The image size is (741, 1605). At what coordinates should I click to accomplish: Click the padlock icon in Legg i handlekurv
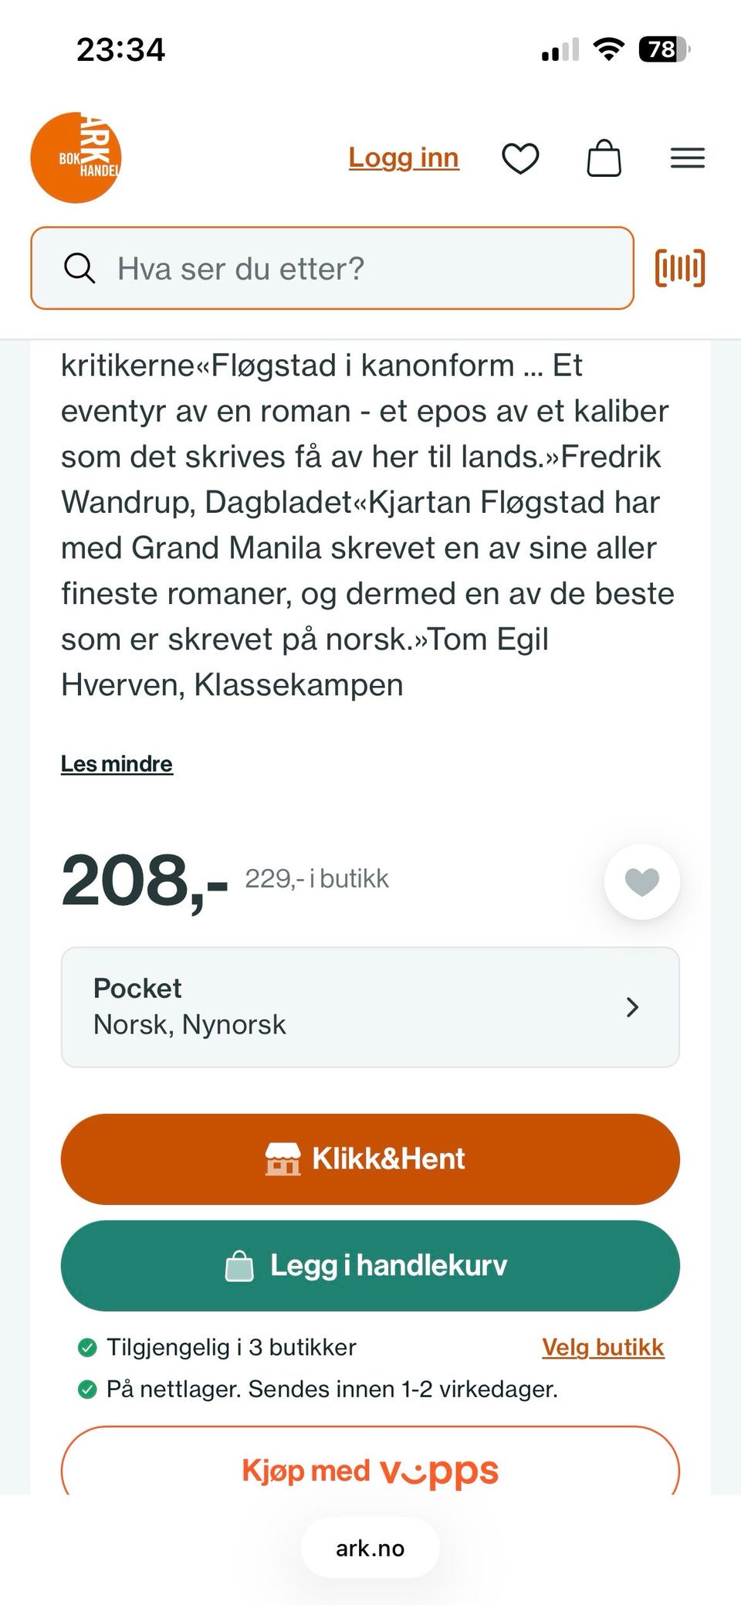point(239,1265)
